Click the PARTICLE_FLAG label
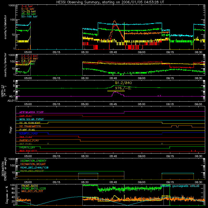Image resolution: width=208 pixels, height=208 pixels. pos(29,140)
